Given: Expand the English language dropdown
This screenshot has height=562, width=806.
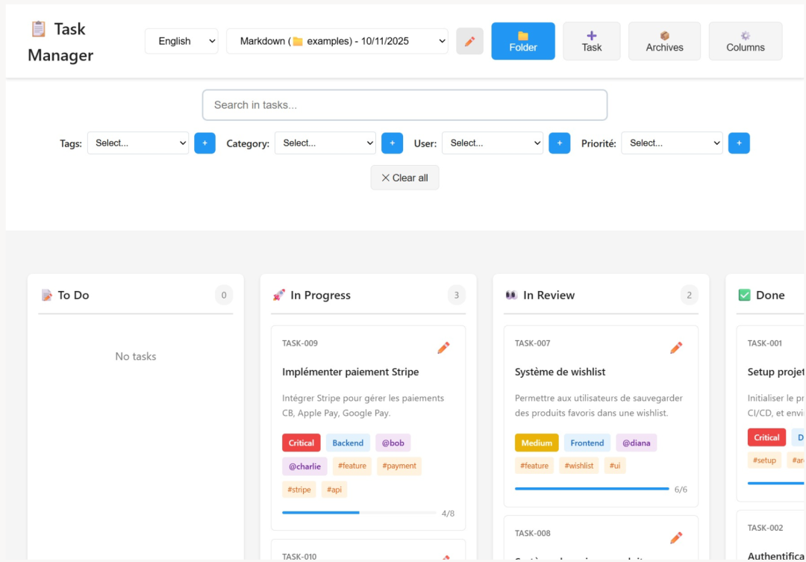Looking at the screenshot, I should (181, 41).
